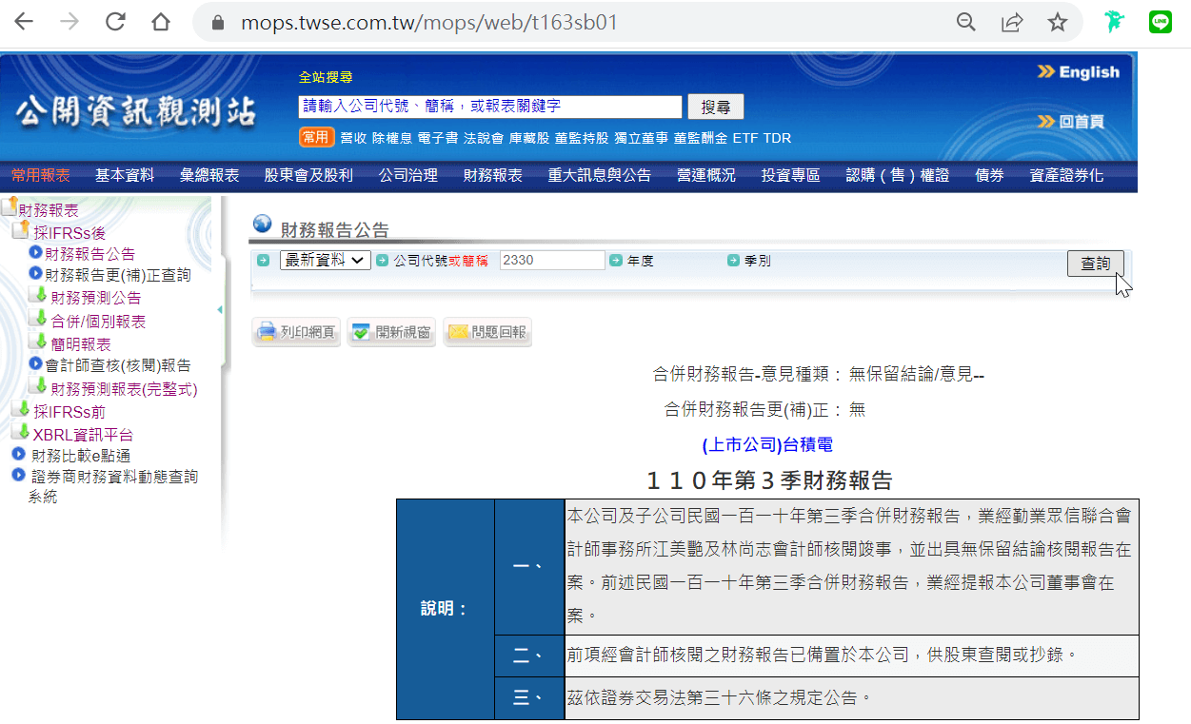Open 股東會及股利 menu
1191x724 pixels.
pyautogui.click(x=308, y=175)
